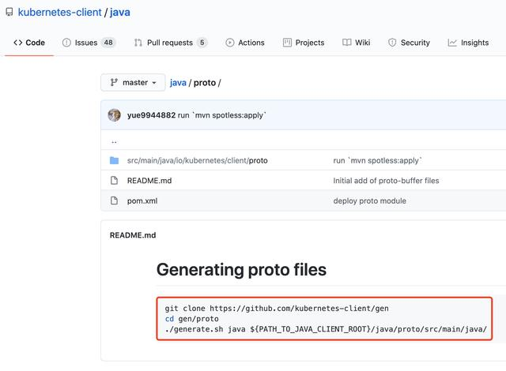Click the folder icon for src directory

114,160
